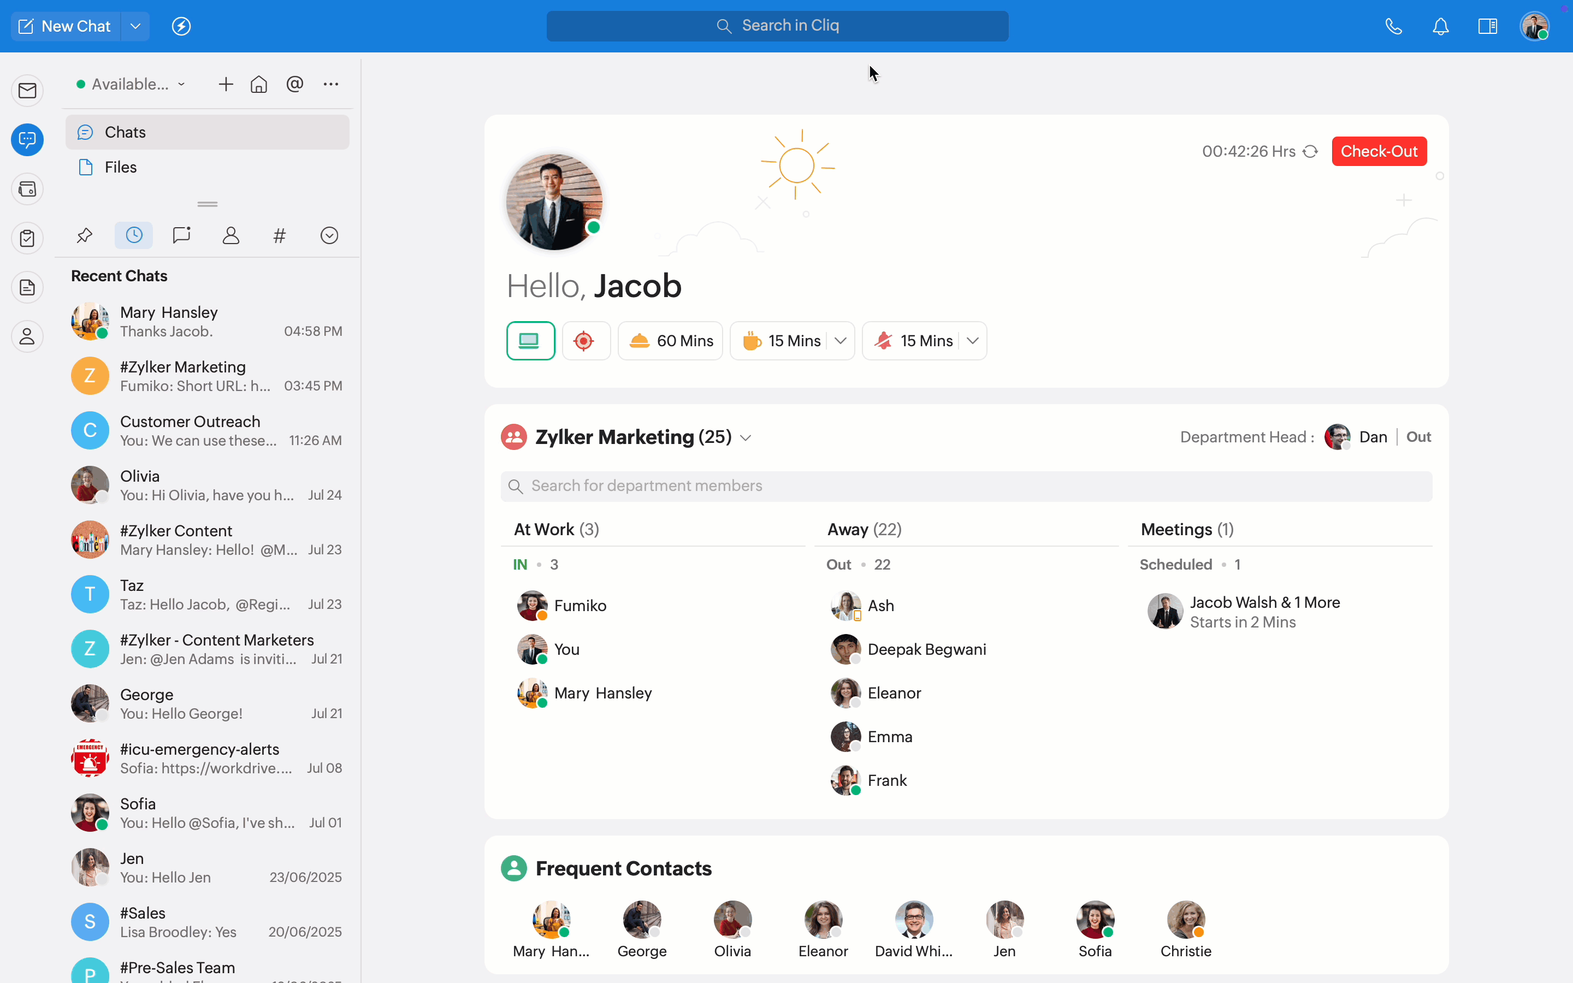Toggle the red focus target button

(585, 341)
